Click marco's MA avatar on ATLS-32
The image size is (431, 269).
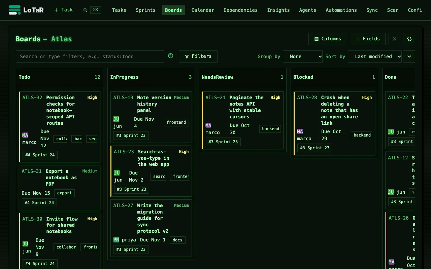25,135
